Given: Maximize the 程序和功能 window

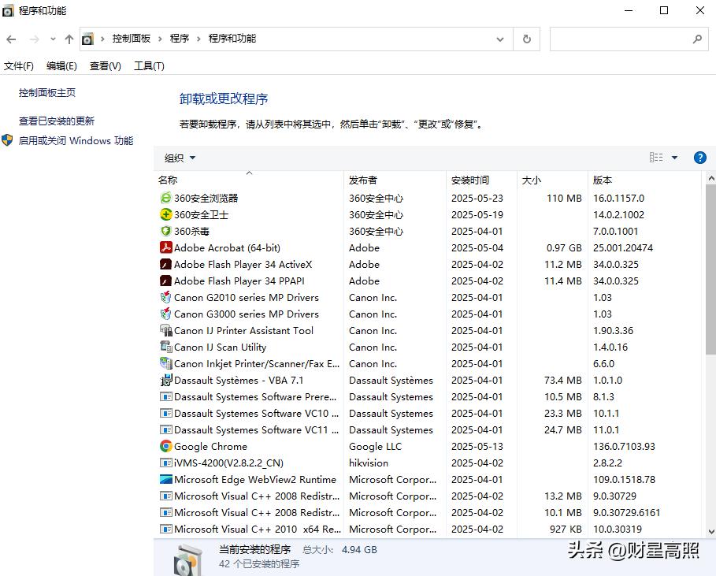Looking at the screenshot, I should [x=664, y=10].
